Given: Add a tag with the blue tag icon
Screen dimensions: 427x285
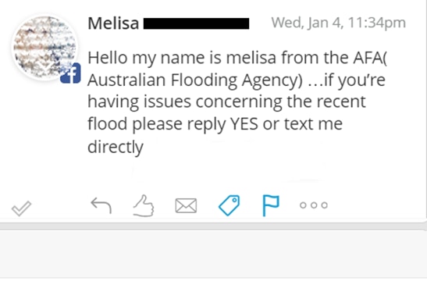Looking at the screenshot, I should click(x=230, y=205).
